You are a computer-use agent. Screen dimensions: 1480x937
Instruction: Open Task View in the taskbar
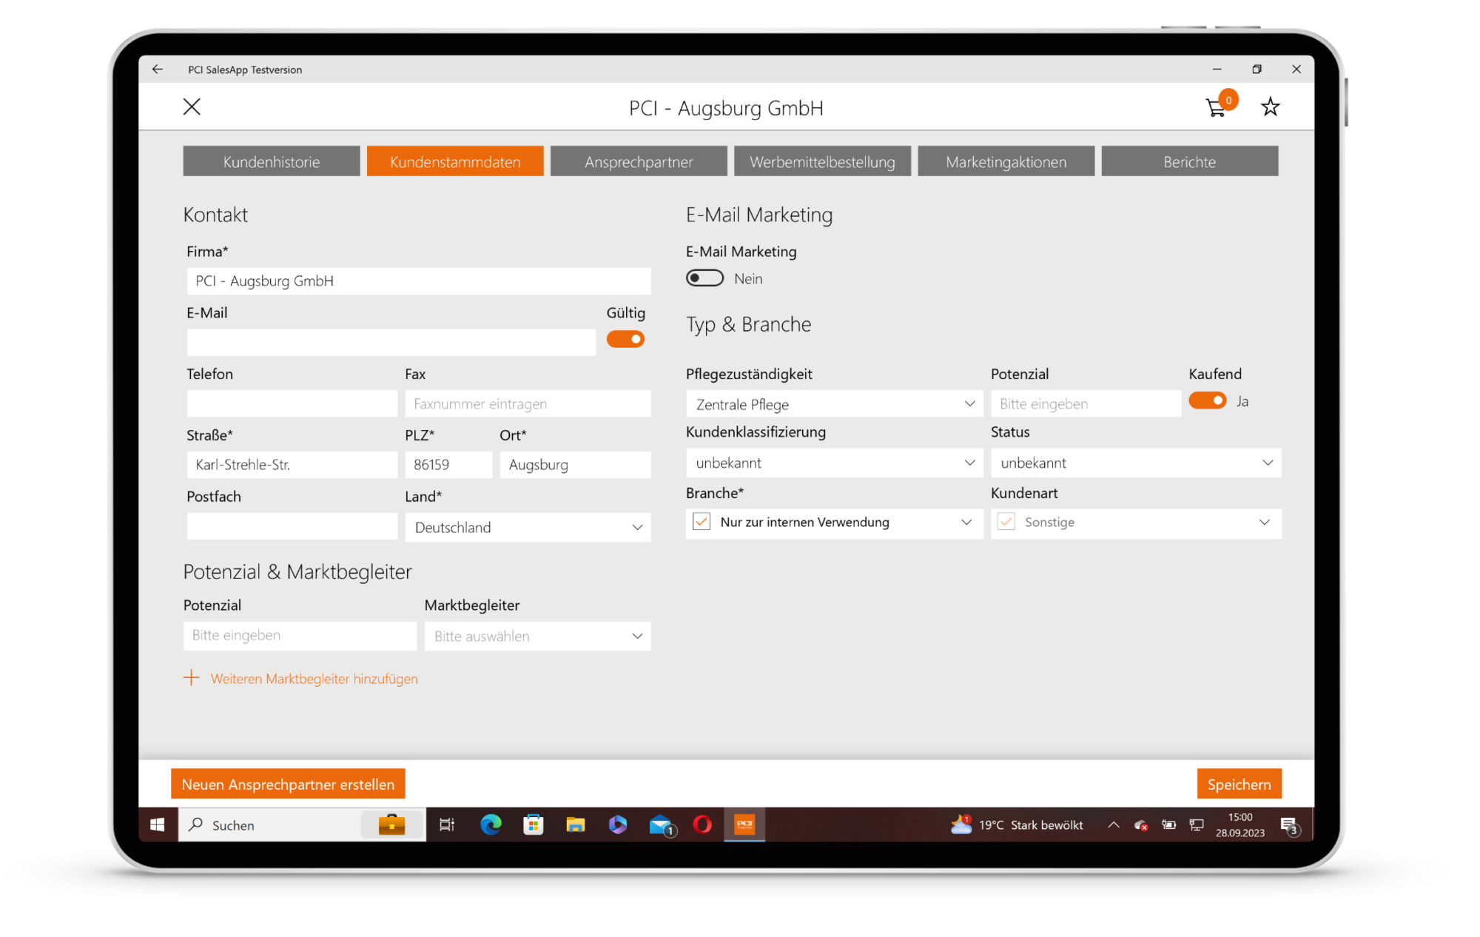click(x=447, y=825)
